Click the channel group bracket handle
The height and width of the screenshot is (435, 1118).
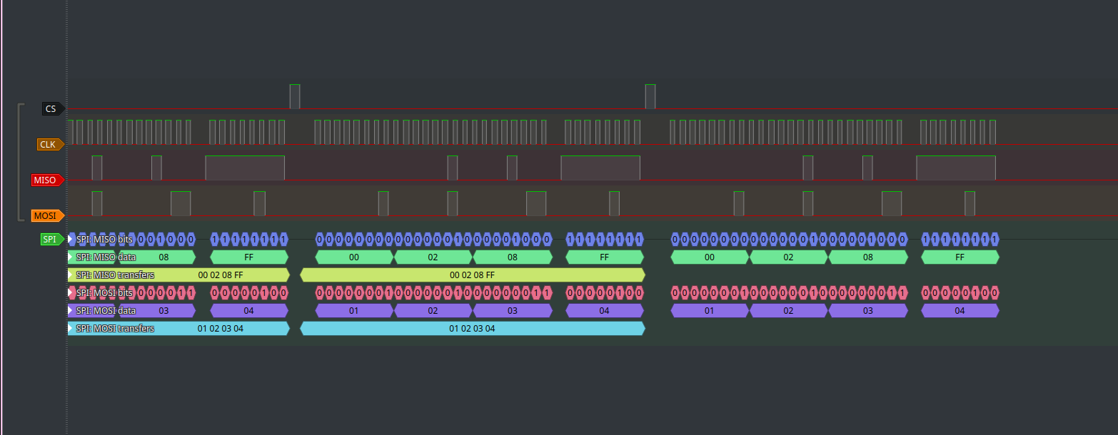(x=19, y=163)
